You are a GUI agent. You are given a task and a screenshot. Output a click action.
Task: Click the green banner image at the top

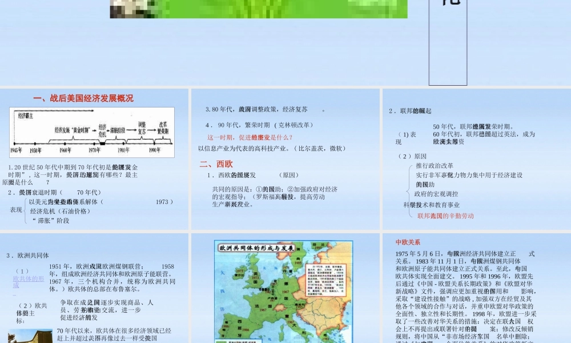[x=259, y=9]
